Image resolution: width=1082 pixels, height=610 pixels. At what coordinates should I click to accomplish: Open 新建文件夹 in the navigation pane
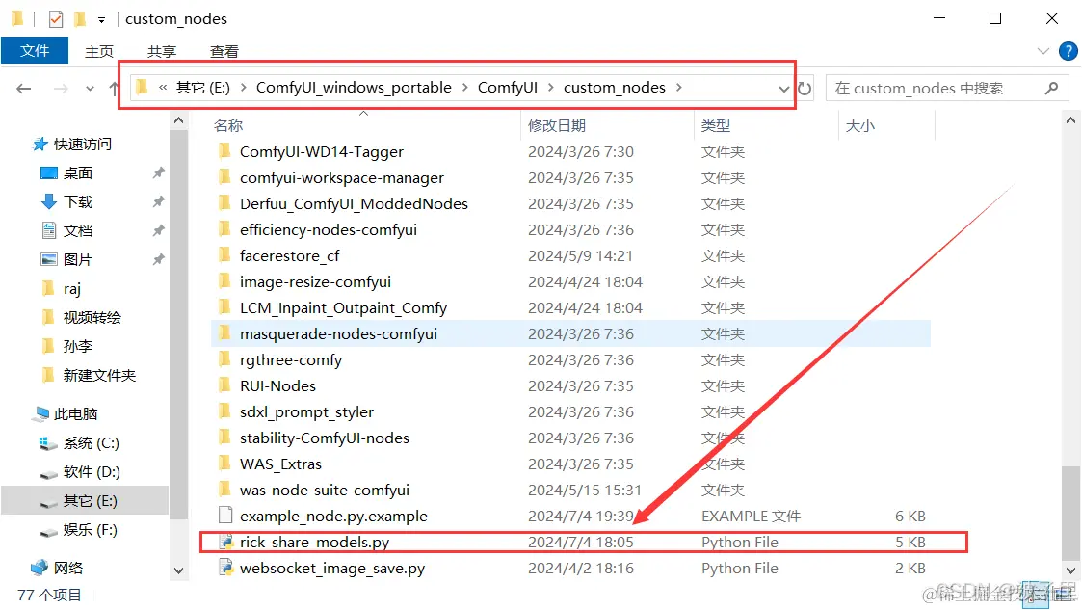[99, 376]
